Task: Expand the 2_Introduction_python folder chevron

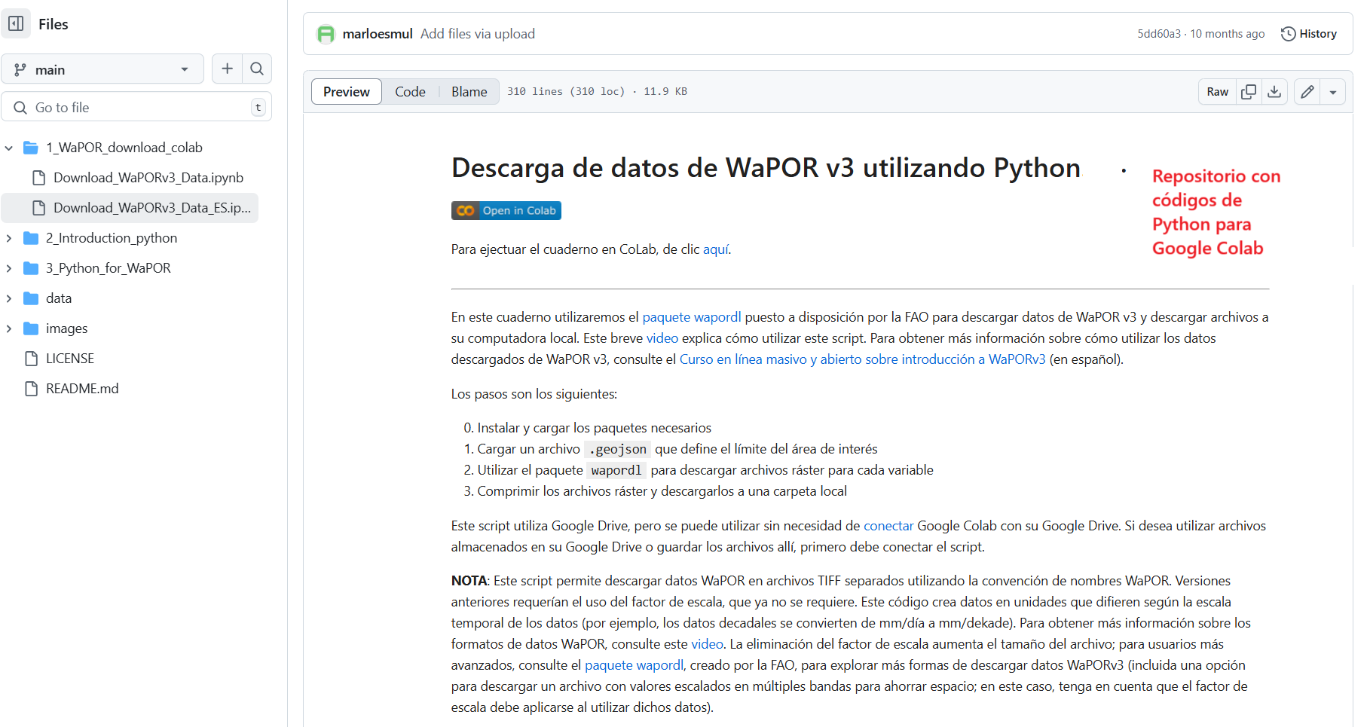Action: pos(9,238)
